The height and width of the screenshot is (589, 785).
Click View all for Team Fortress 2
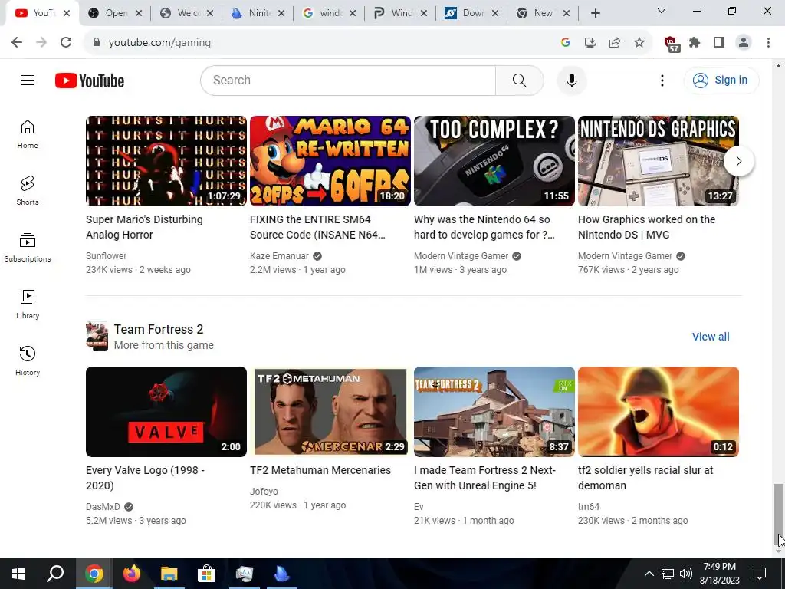(711, 337)
